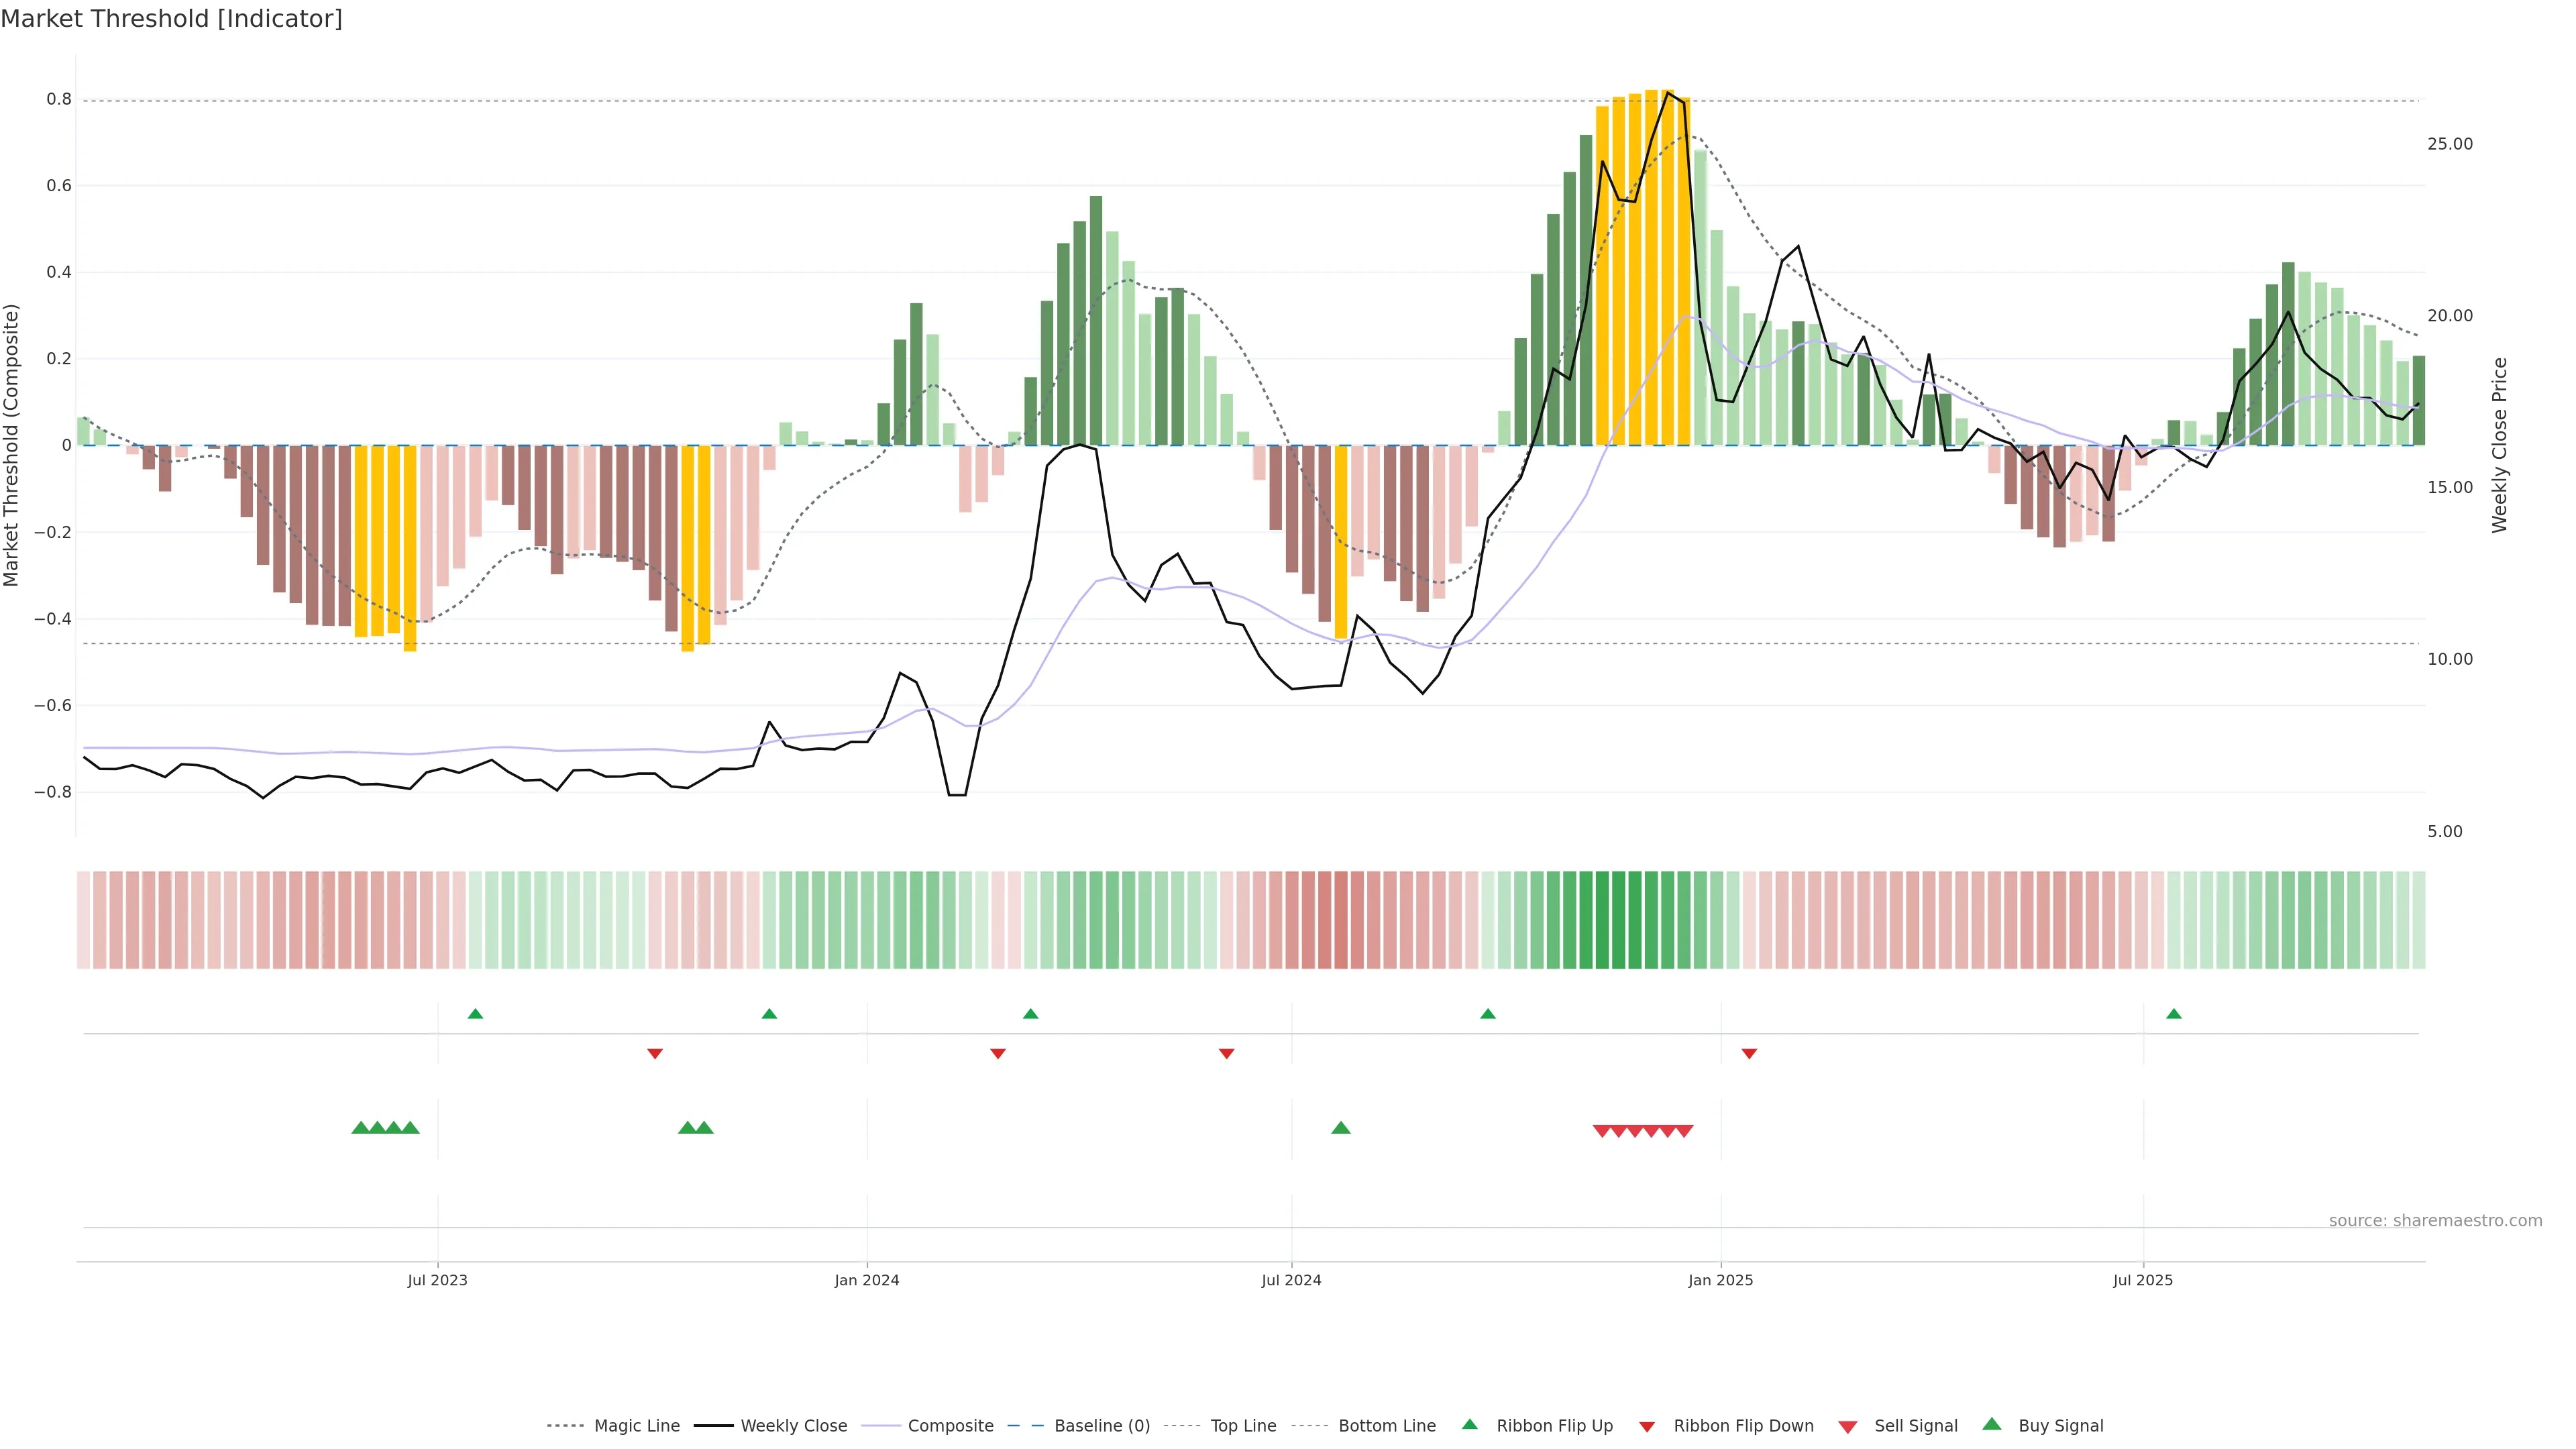Click the Sell Signal legend triangle icon
Screen dimensions: 2576x1449
coord(1847,1427)
